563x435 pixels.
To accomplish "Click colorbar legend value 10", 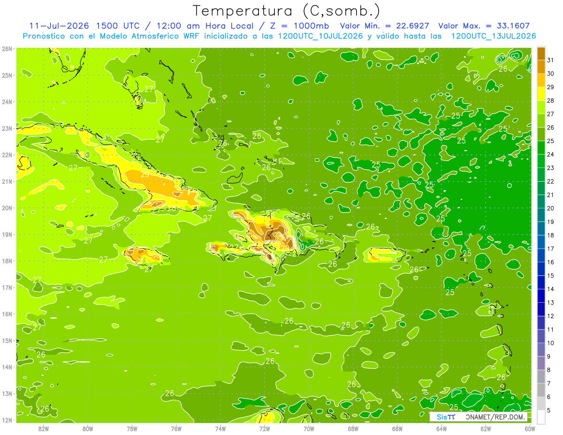I will [x=550, y=343].
